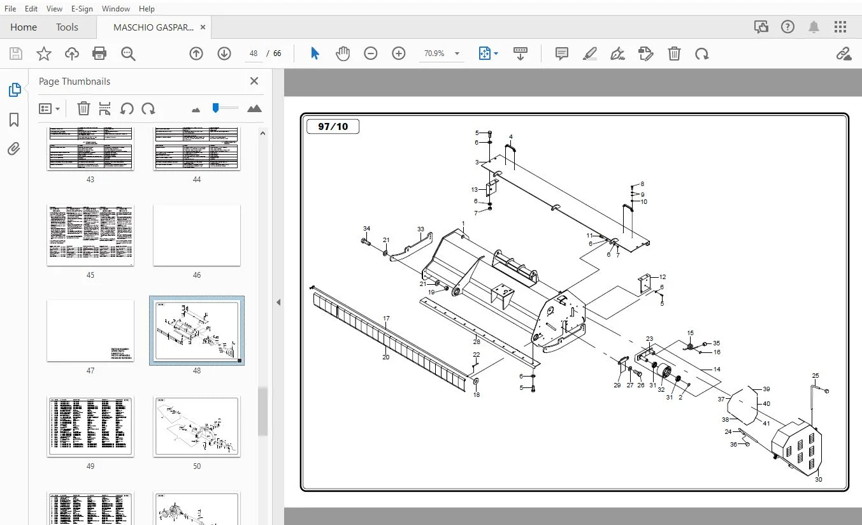
Task: Select the MASCHIO GASPAR document tab
Action: (x=154, y=27)
